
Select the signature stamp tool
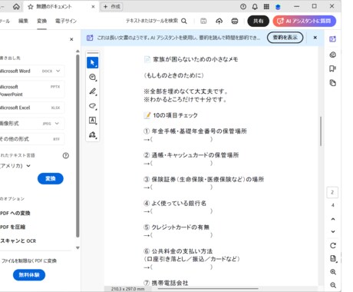pos(92,134)
